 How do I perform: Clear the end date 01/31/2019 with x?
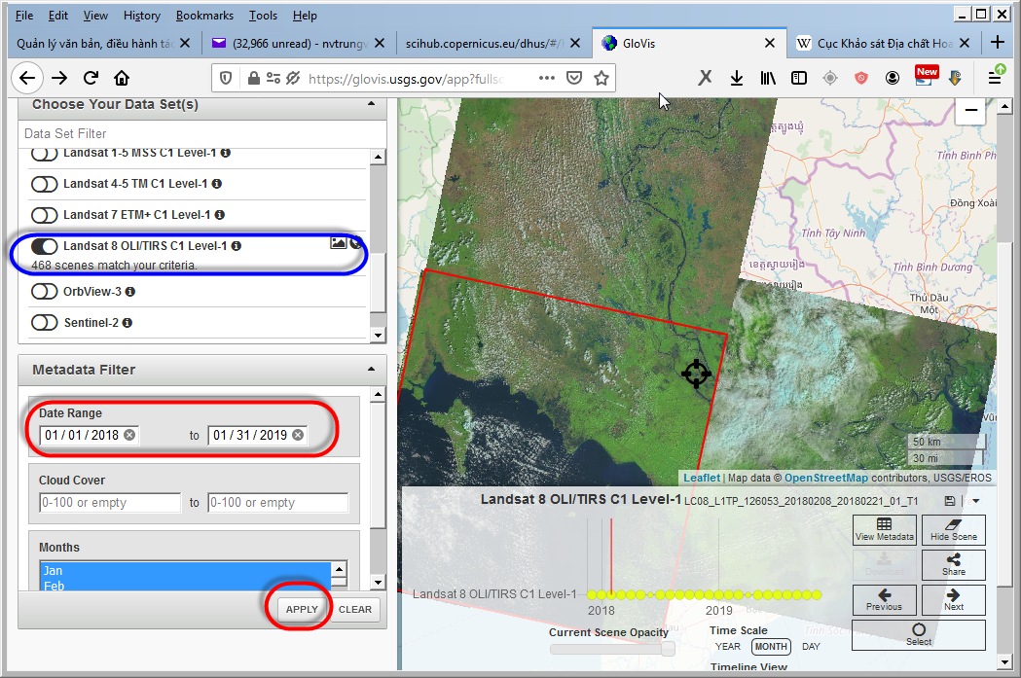click(x=298, y=435)
